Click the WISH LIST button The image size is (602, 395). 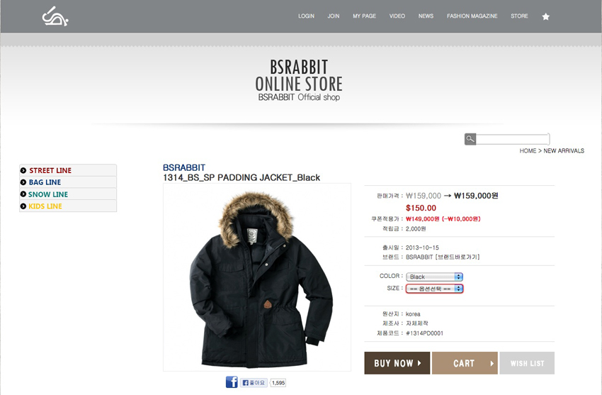pos(527,363)
